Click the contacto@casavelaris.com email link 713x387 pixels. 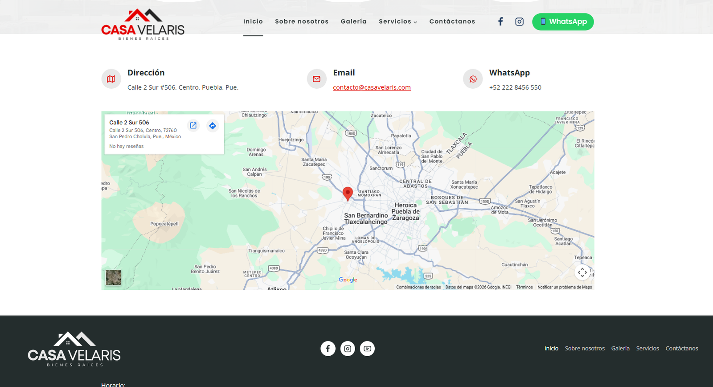(x=372, y=87)
